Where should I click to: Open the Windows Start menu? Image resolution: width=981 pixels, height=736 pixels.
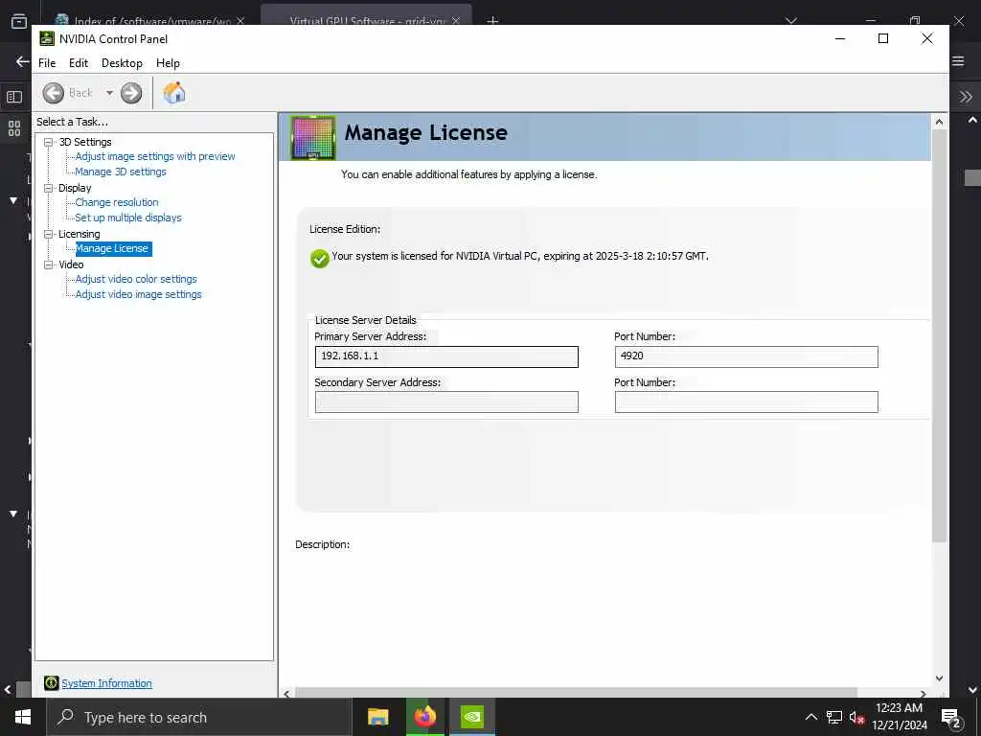pos(23,717)
